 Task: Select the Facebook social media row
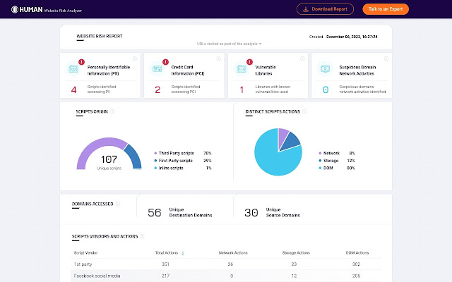click(x=226, y=276)
